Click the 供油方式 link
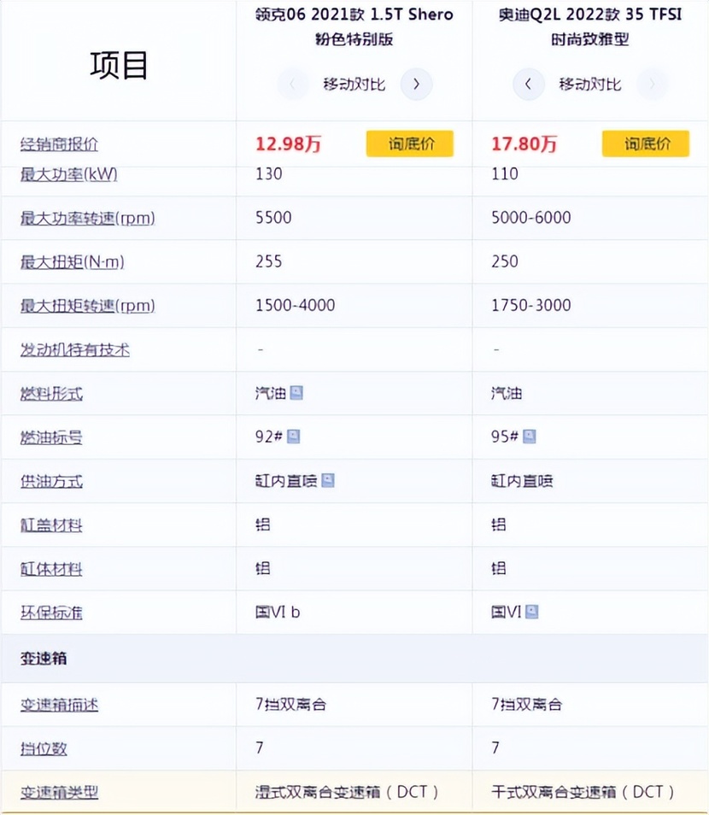 coord(51,481)
